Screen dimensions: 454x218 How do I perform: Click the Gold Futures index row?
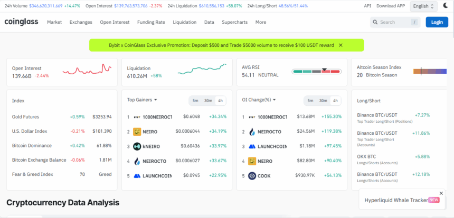[62, 117]
